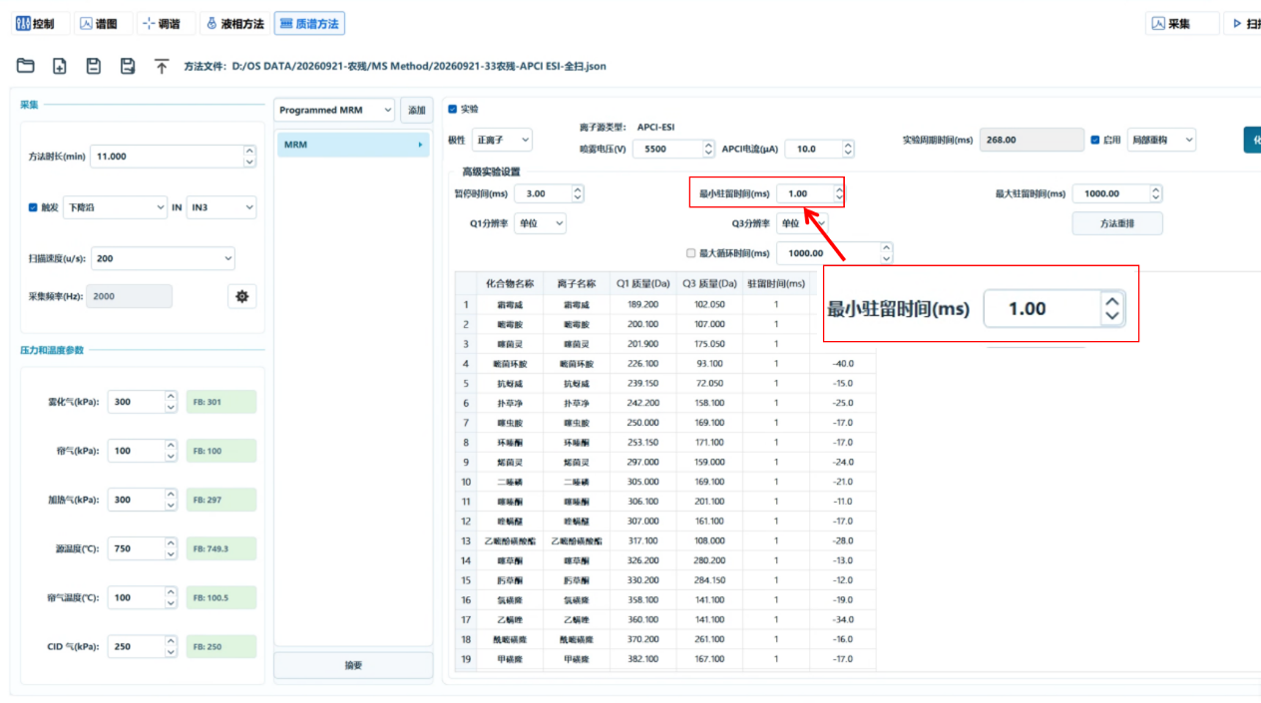
Task: Click the 摘要 button
Action: pyautogui.click(x=353, y=665)
